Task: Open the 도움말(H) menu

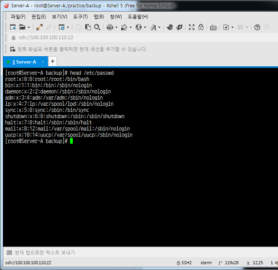Action: pos(138,17)
